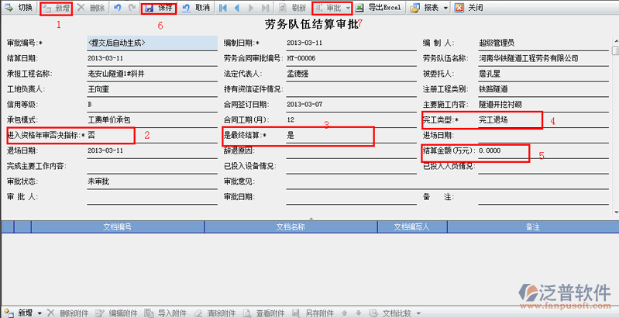Click the 编辑附件 edit attachment button
Image resolution: width=619 pixels, height=318 pixels.
pos(118,313)
